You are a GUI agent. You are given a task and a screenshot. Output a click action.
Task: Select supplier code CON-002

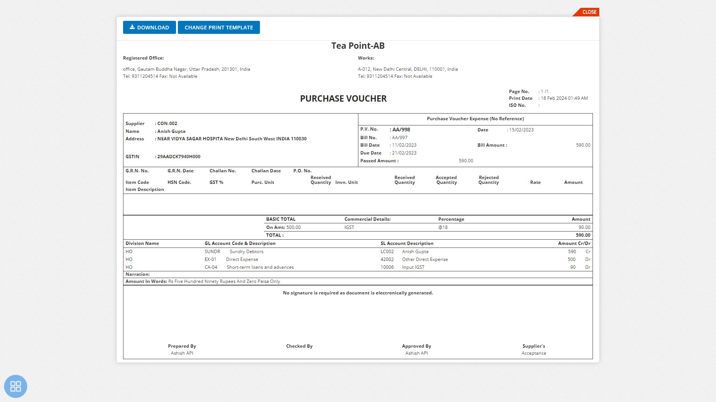pyautogui.click(x=167, y=124)
